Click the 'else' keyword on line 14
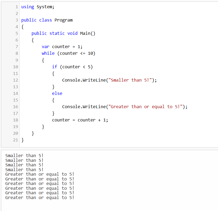This screenshot has height=211, width=218. point(57,93)
